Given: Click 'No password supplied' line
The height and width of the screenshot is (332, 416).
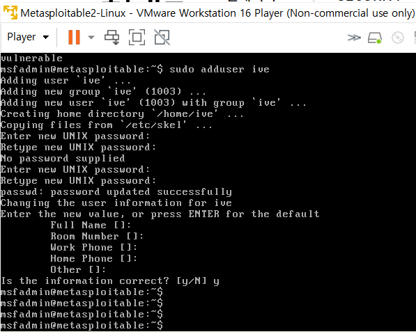Looking at the screenshot, I should [x=63, y=159].
